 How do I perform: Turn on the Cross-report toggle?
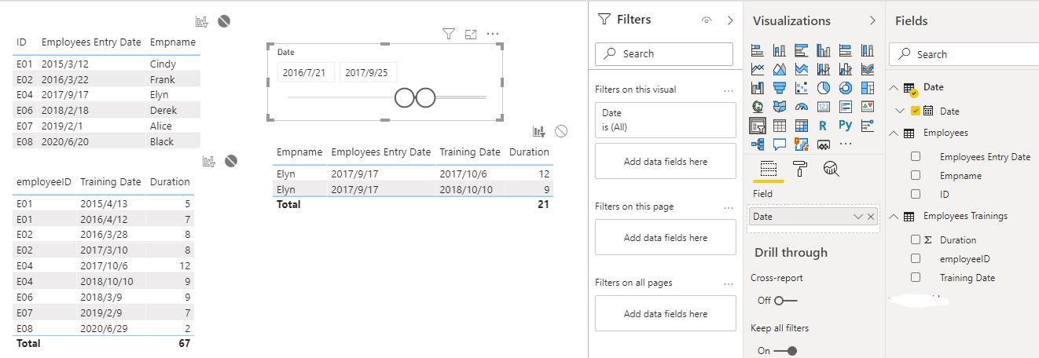point(785,301)
